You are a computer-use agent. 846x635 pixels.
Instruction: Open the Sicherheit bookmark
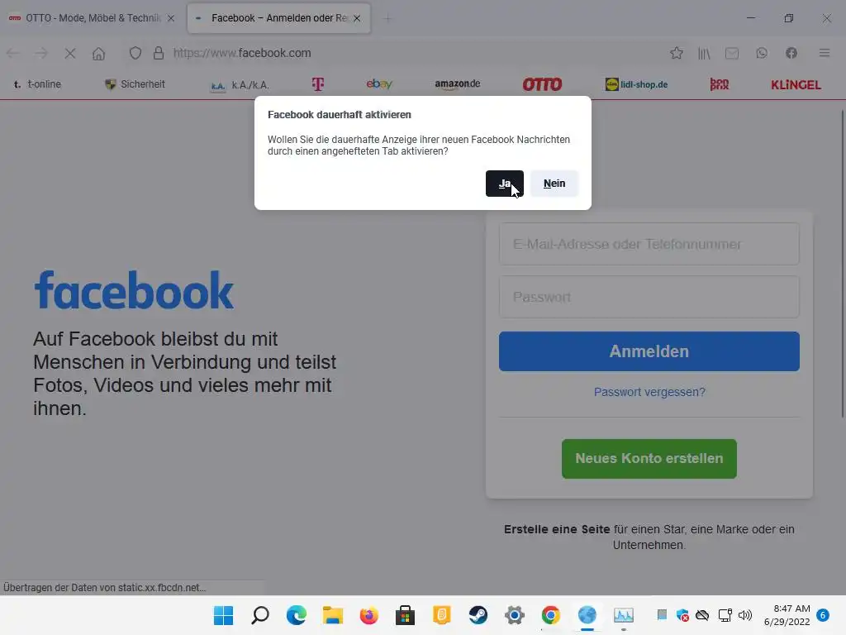point(135,84)
